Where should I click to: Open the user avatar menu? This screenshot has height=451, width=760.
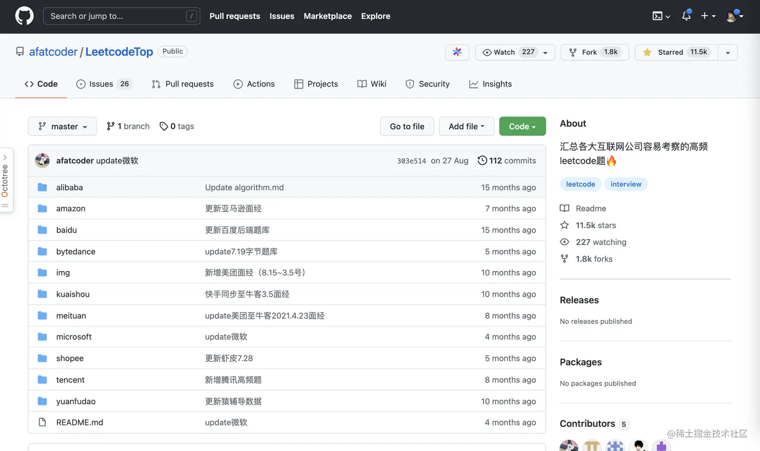[734, 16]
